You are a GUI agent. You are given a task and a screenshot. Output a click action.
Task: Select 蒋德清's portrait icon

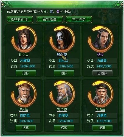101,94
